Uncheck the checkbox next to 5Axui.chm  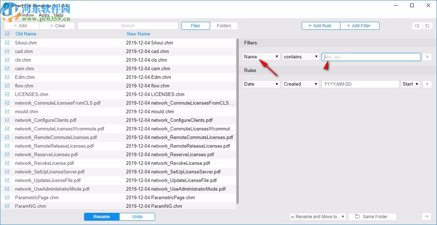pyautogui.click(x=7, y=43)
